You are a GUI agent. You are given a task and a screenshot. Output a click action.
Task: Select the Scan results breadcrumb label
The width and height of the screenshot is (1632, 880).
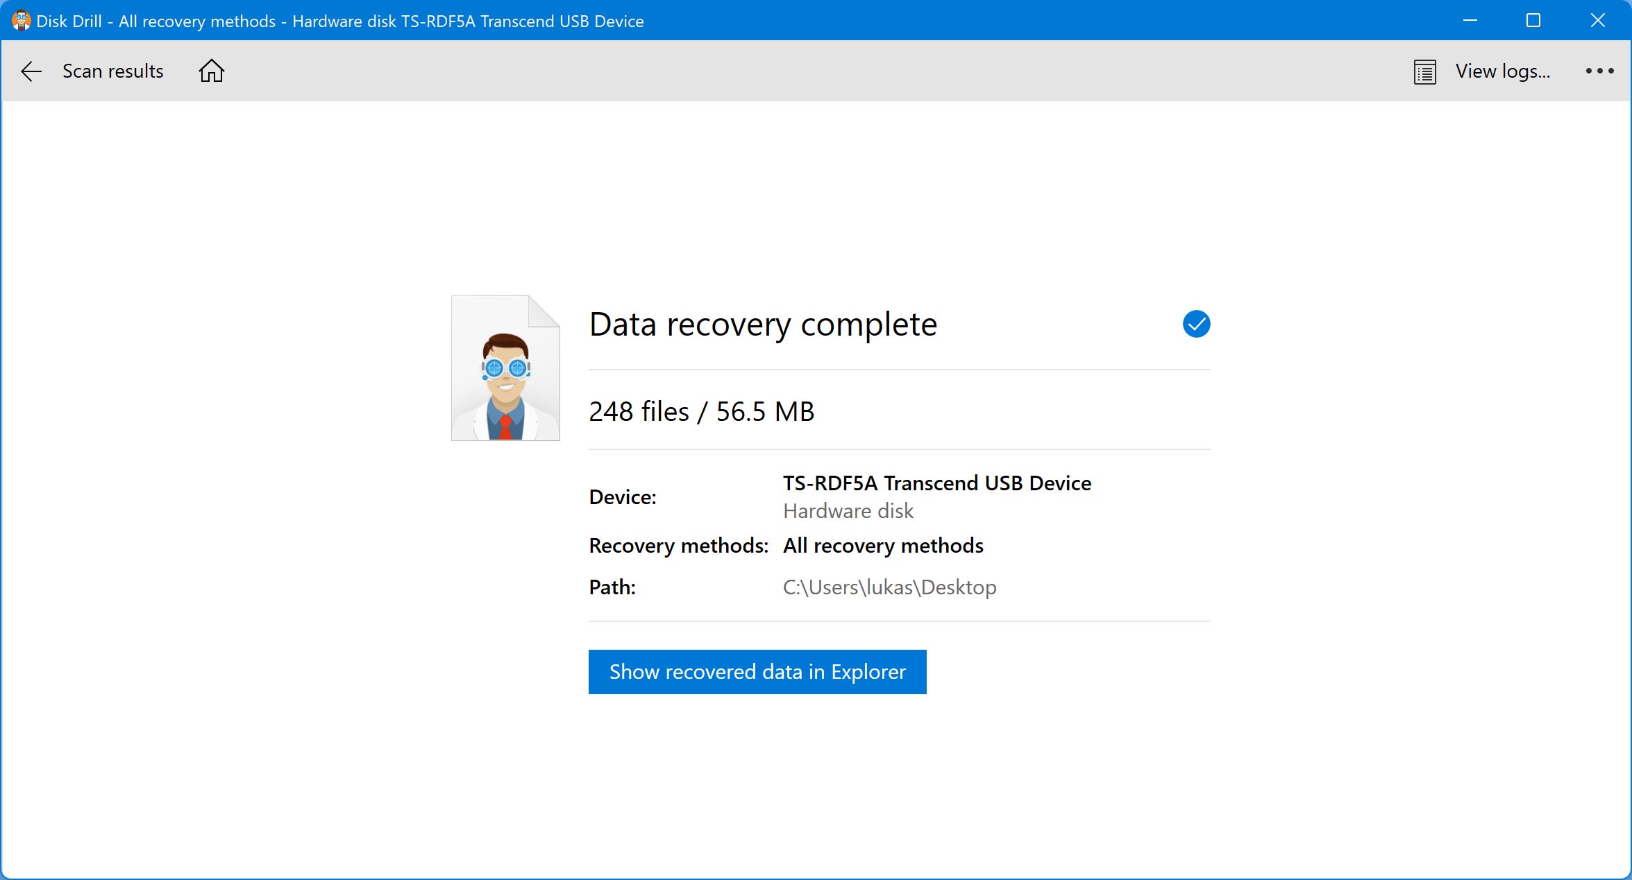(112, 71)
